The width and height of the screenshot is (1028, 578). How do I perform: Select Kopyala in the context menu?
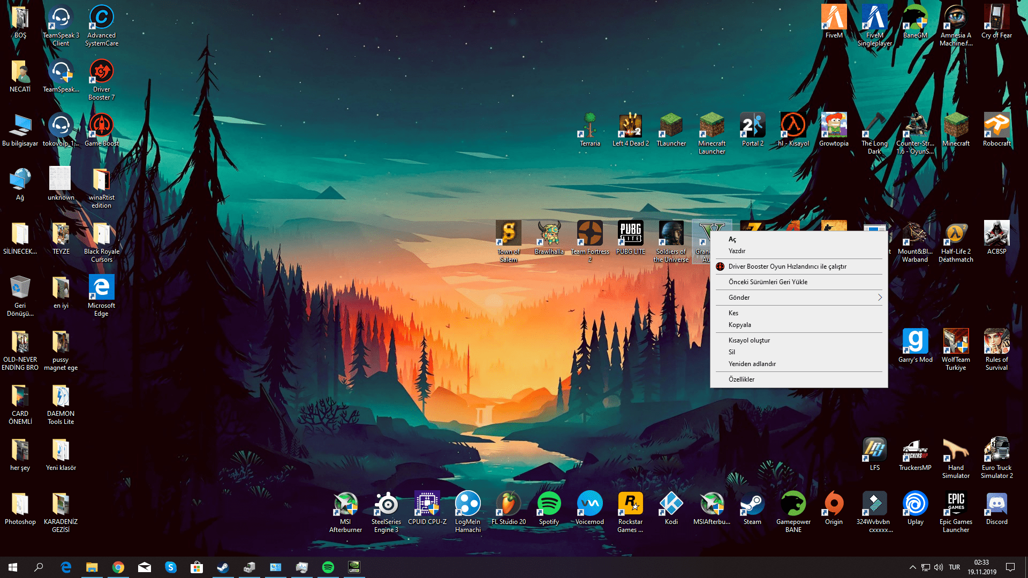tap(739, 325)
